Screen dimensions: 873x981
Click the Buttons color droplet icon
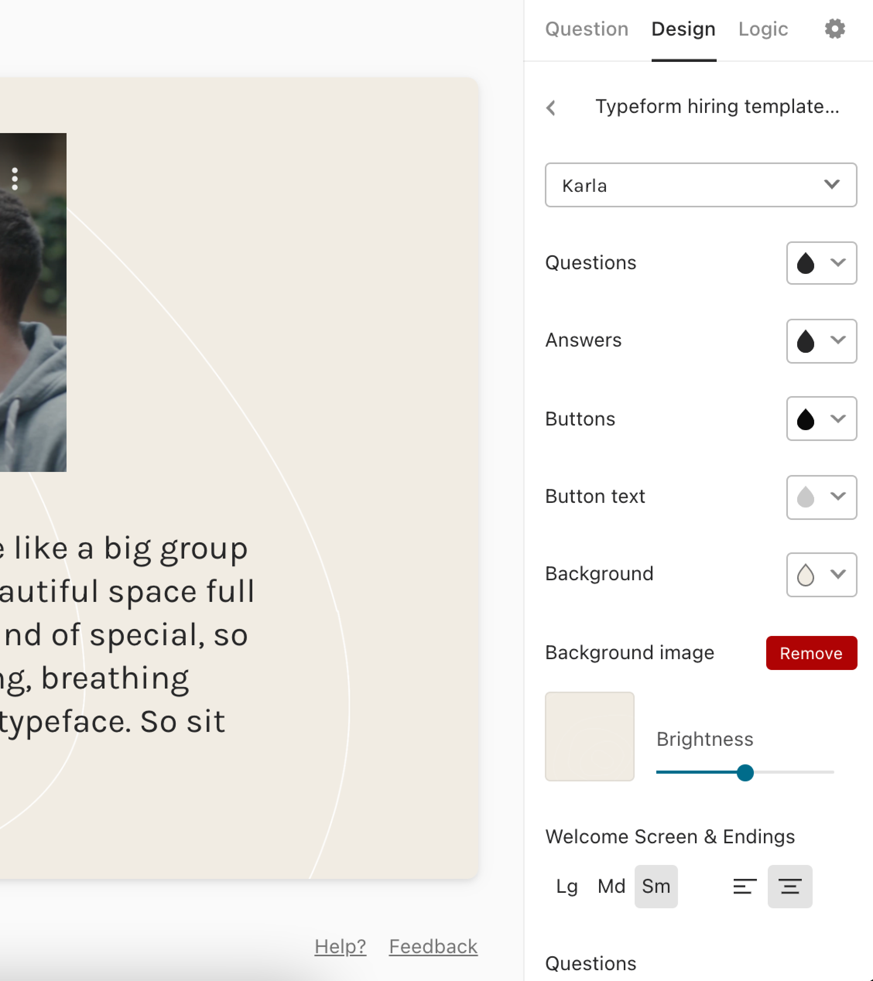(805, 419)
